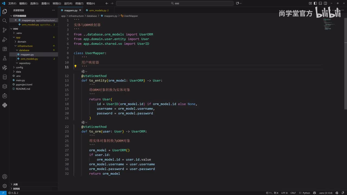Open the 文件(F) menu
This screenshot has width=347, height=195.
tap(12, 4)
